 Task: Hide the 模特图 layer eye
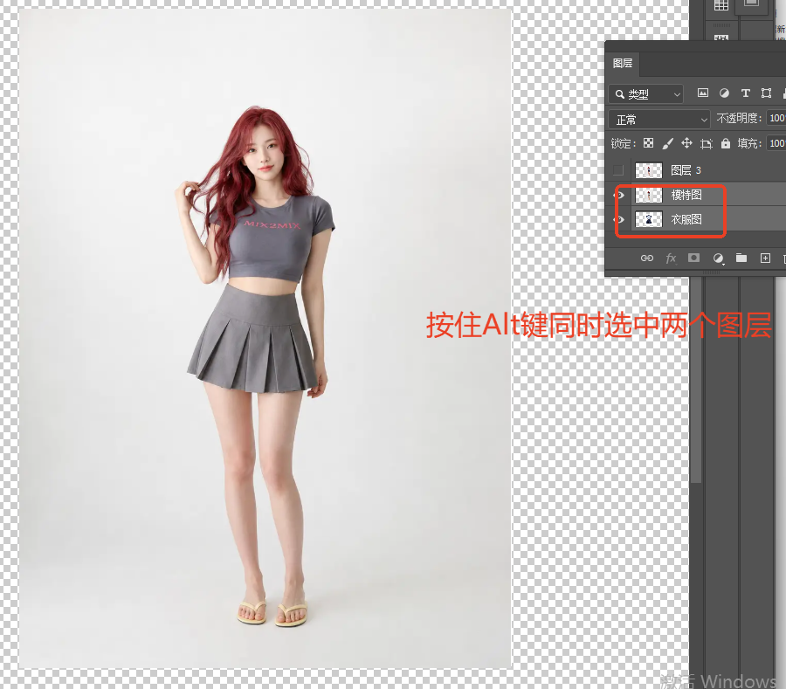coord(620,195)
